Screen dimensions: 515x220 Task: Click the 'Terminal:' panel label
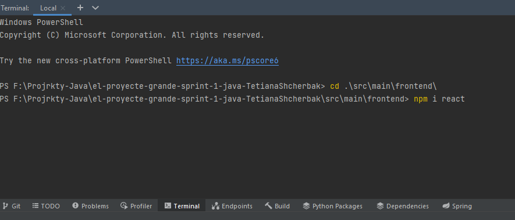[15, 8]
